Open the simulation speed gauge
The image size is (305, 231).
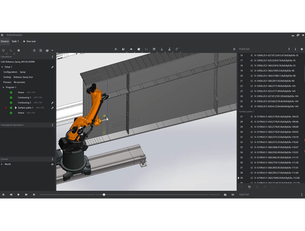tap(225, 195)
